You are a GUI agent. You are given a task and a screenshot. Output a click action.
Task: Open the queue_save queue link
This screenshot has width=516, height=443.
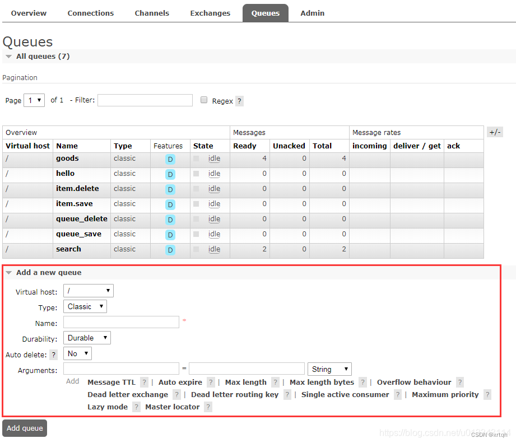78,234
